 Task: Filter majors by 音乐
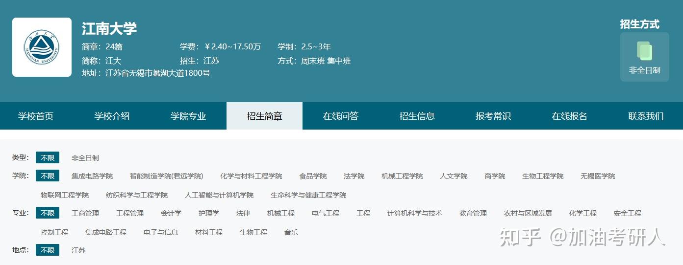pyautogui.click(x=291, y=232)
